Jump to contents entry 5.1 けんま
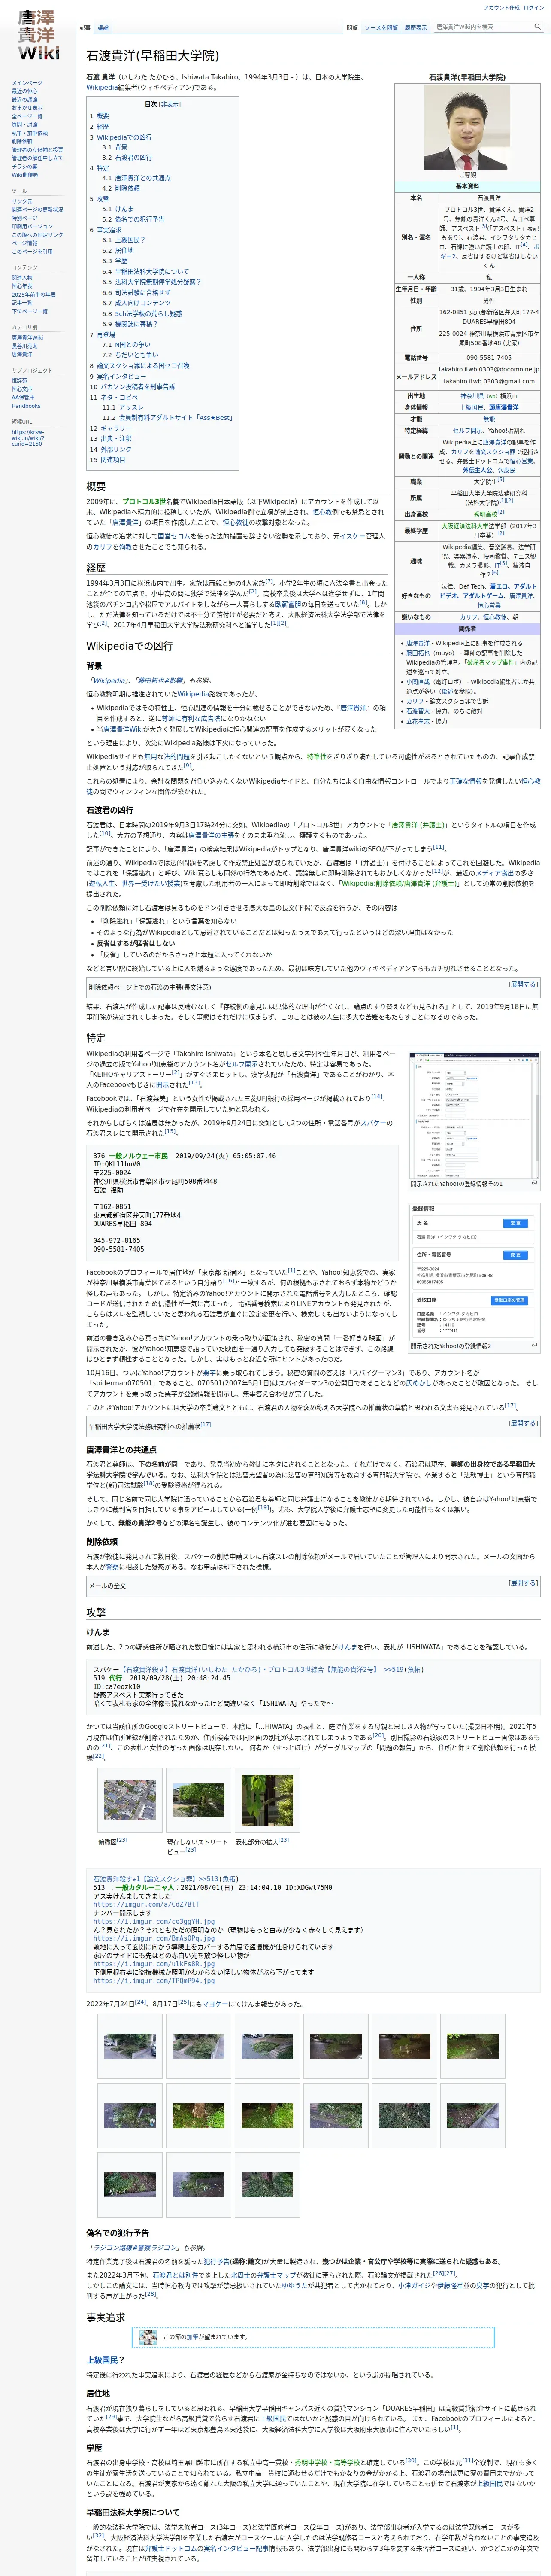Image resolution: width=551 pixels, height=2576 pixels. (118, 209)
